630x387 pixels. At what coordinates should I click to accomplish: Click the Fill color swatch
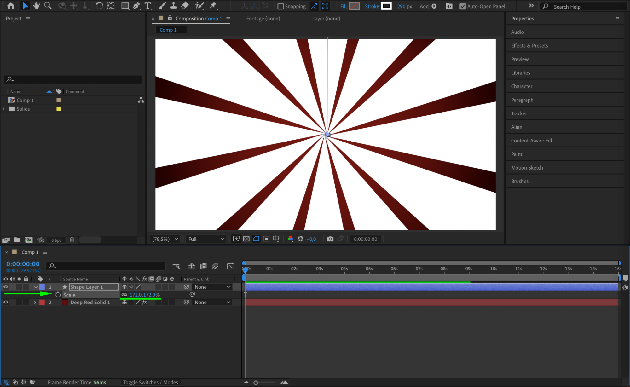point(354,6)
